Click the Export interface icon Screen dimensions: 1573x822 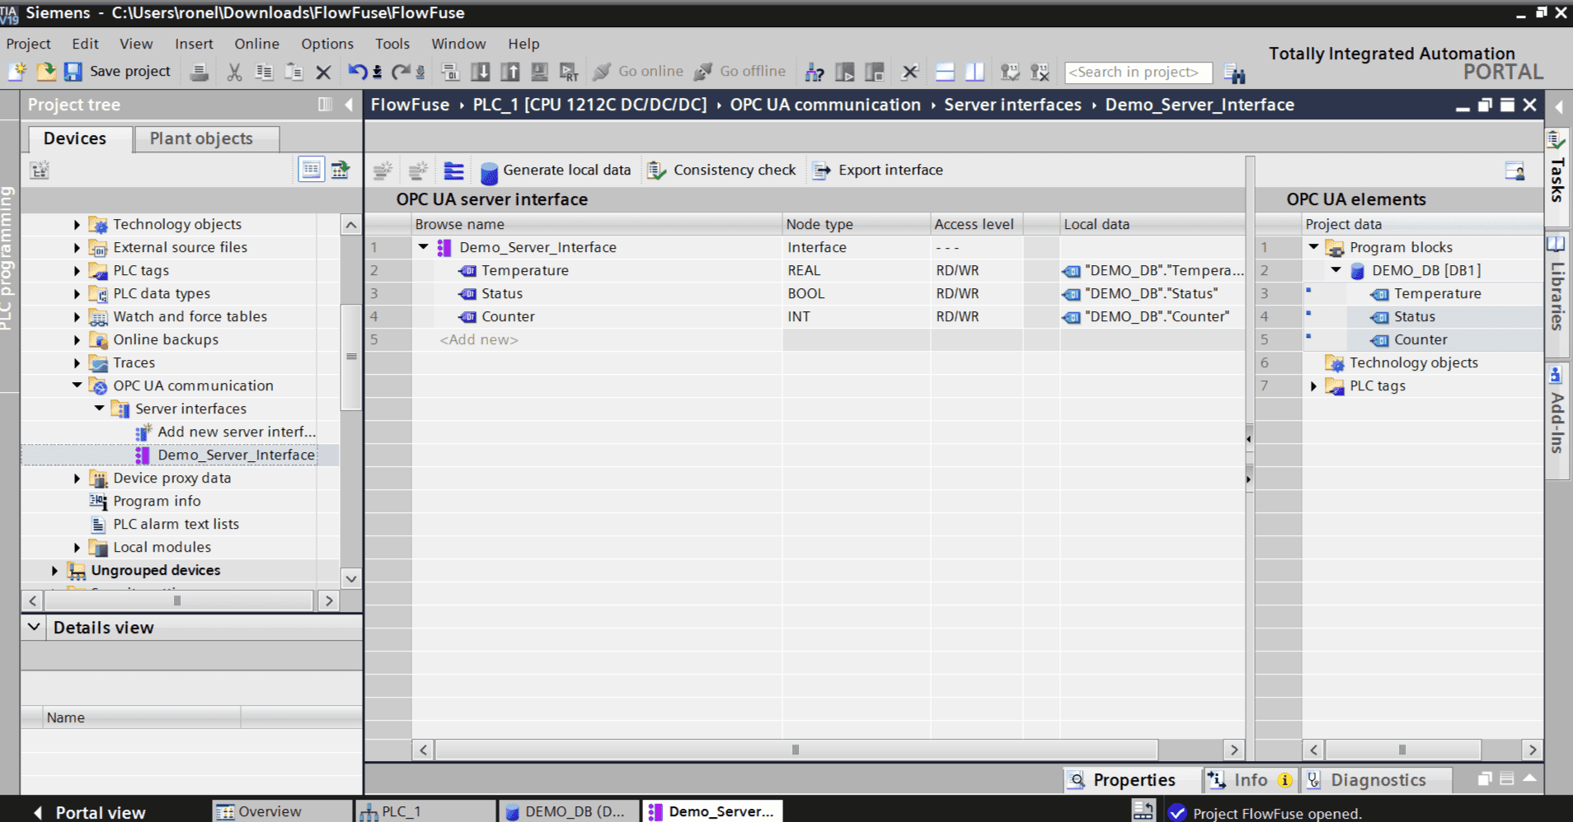coord(877,170)
